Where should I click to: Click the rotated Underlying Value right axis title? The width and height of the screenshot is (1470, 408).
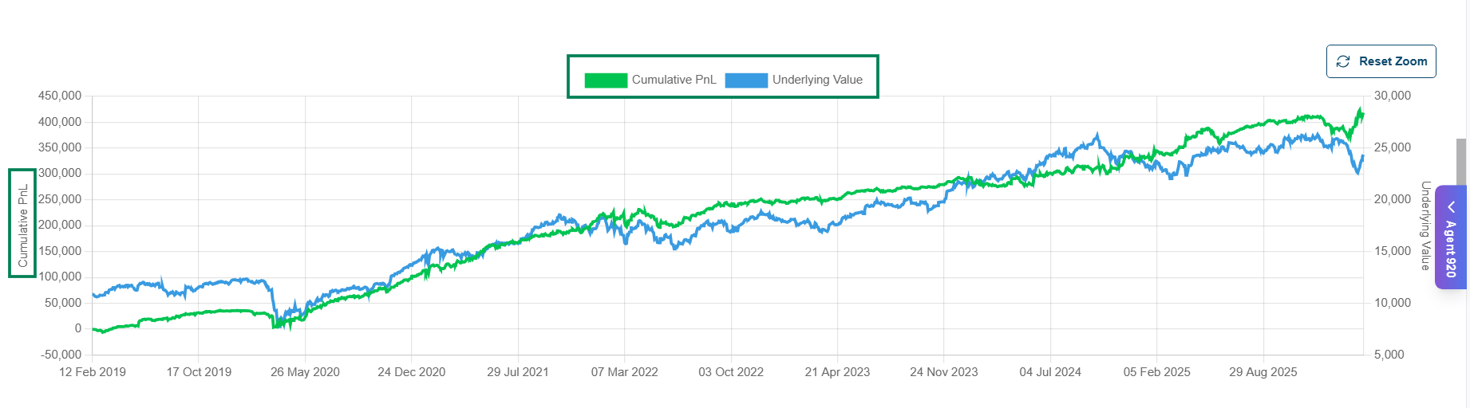[x=1425, y=226]
